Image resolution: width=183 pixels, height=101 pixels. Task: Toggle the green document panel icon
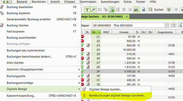[x=112, y=9]
